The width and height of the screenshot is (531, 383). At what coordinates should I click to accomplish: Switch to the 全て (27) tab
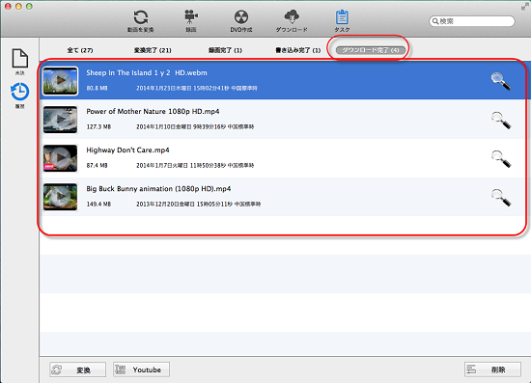point(80,50)
